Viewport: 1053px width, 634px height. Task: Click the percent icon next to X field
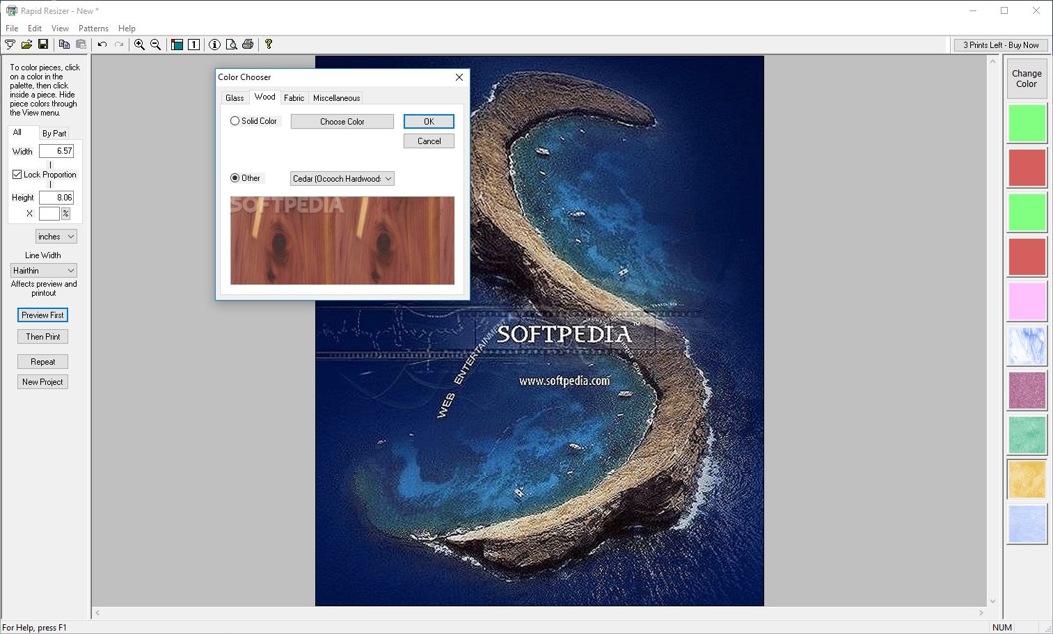coord(65,214)
